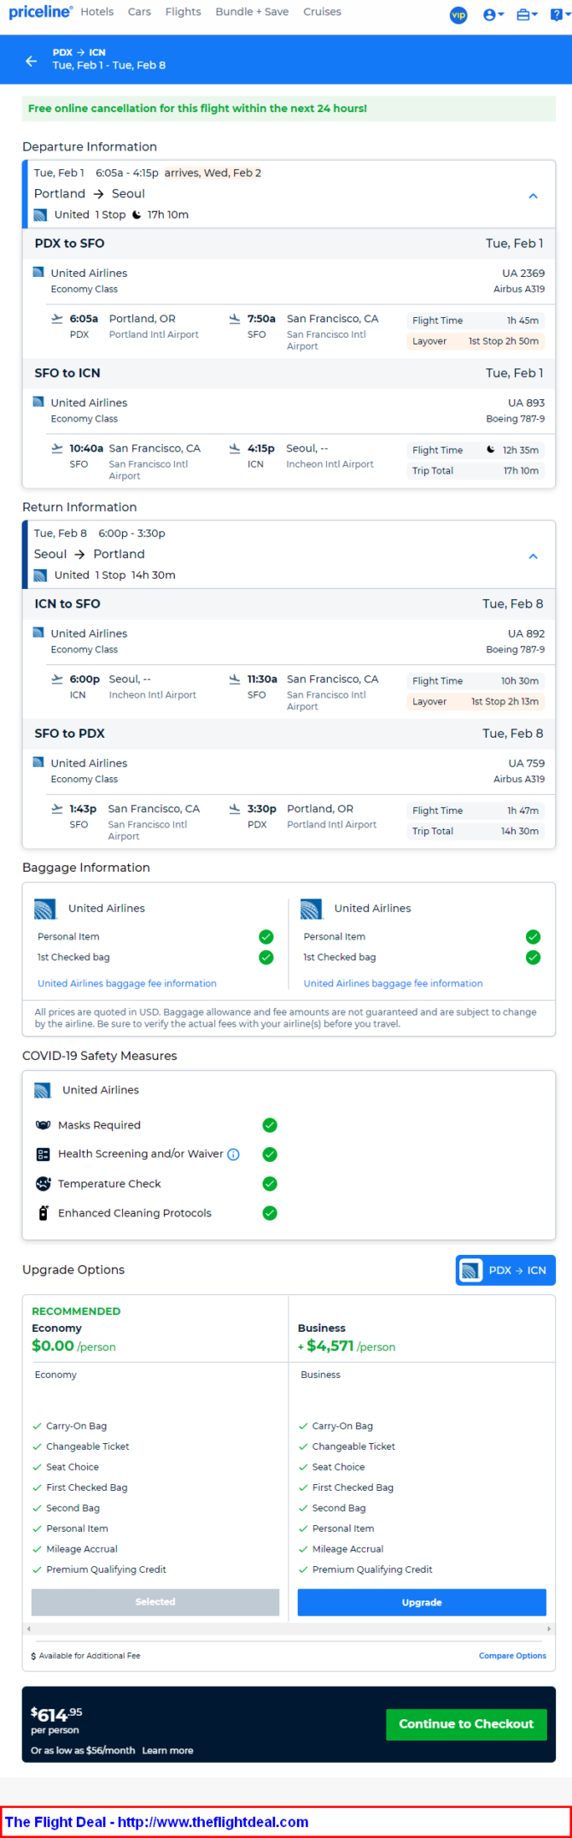572x1838 pixels.
Task: Click landing icon beside 11:30a San Francisco
Action: [x=235, y=679]
